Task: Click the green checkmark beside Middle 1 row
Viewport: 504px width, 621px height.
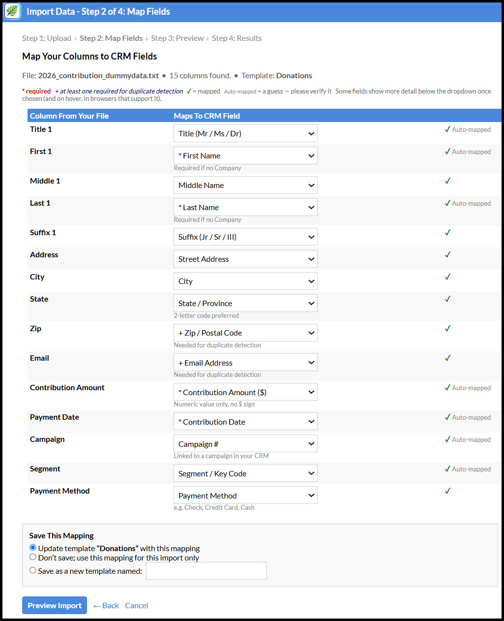Action: [447, 181]
